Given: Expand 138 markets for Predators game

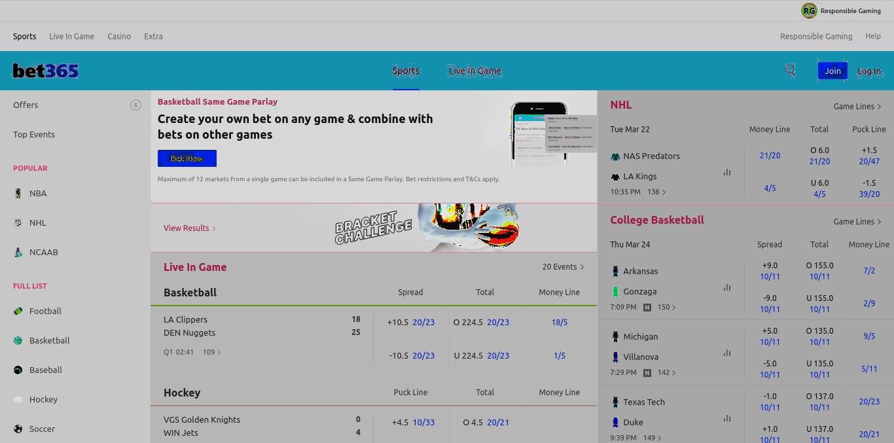Looking at the screenshot, I should coord(656,192).
